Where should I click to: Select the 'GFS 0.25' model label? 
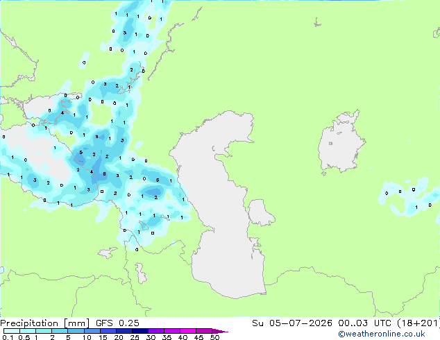click(x=117, y=323)
